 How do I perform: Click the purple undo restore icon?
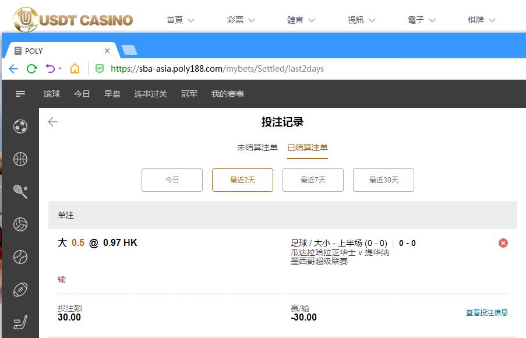pos(50,68)
